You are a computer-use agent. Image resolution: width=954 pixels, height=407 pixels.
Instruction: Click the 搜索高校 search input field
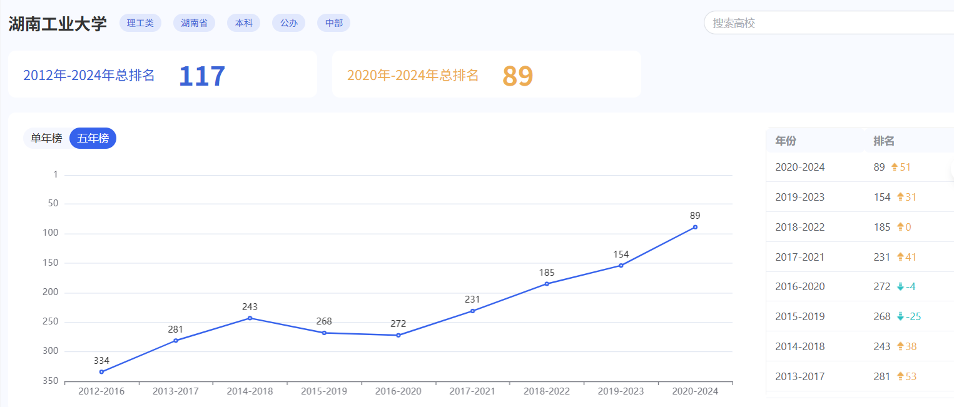(x=826, y=23)
